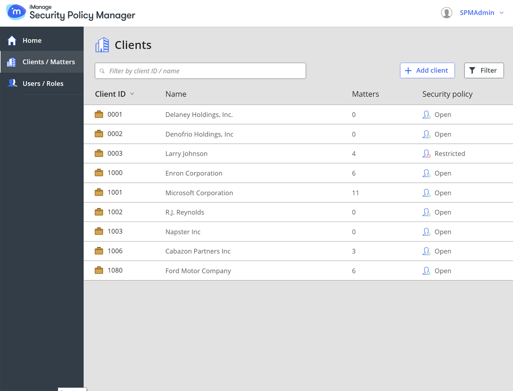Toggle Client ID column sort chevron
This screenshot has height=391, width=513.
coord(132,94)
